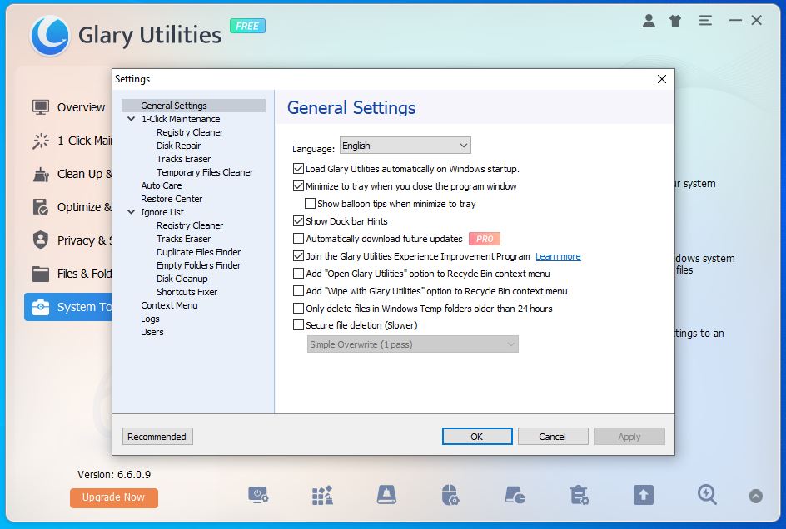Minimize the Glary Utilities main window

735,21
